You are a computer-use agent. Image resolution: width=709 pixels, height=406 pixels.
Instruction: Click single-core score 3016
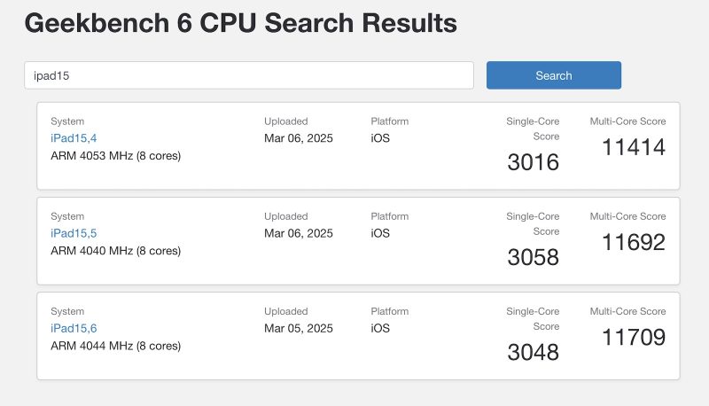point(533,162)
